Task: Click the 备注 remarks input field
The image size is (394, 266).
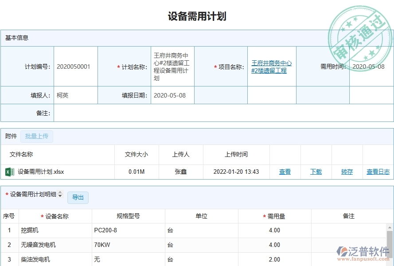Action: pyautogui.click(x=222, y=113)
